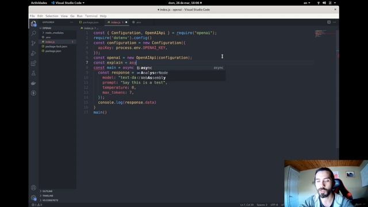Switch to the package.json tab
Image resolution: width=368 pixels, height=207 pixels.
[x=90, y=22]
